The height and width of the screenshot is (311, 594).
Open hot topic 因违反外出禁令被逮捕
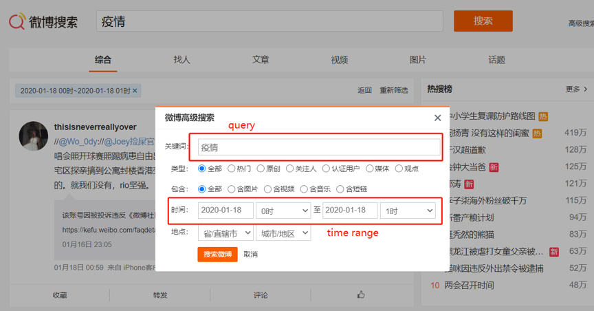[x=496, y=268]
